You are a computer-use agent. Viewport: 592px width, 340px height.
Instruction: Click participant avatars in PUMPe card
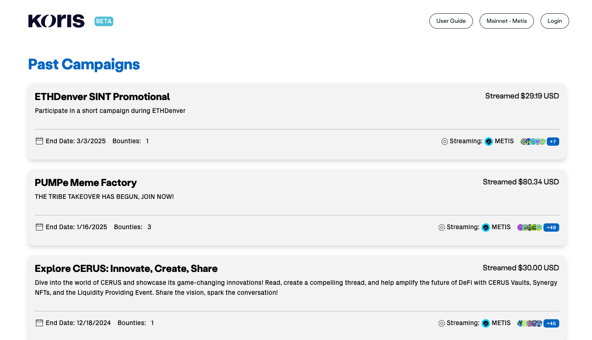pyautogui.click(x=530, y=227)
